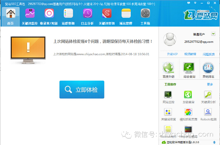Viewport: 220px width, 145px height.
Task: Launch the 友链查询 tool
Action: pos(188,97)
